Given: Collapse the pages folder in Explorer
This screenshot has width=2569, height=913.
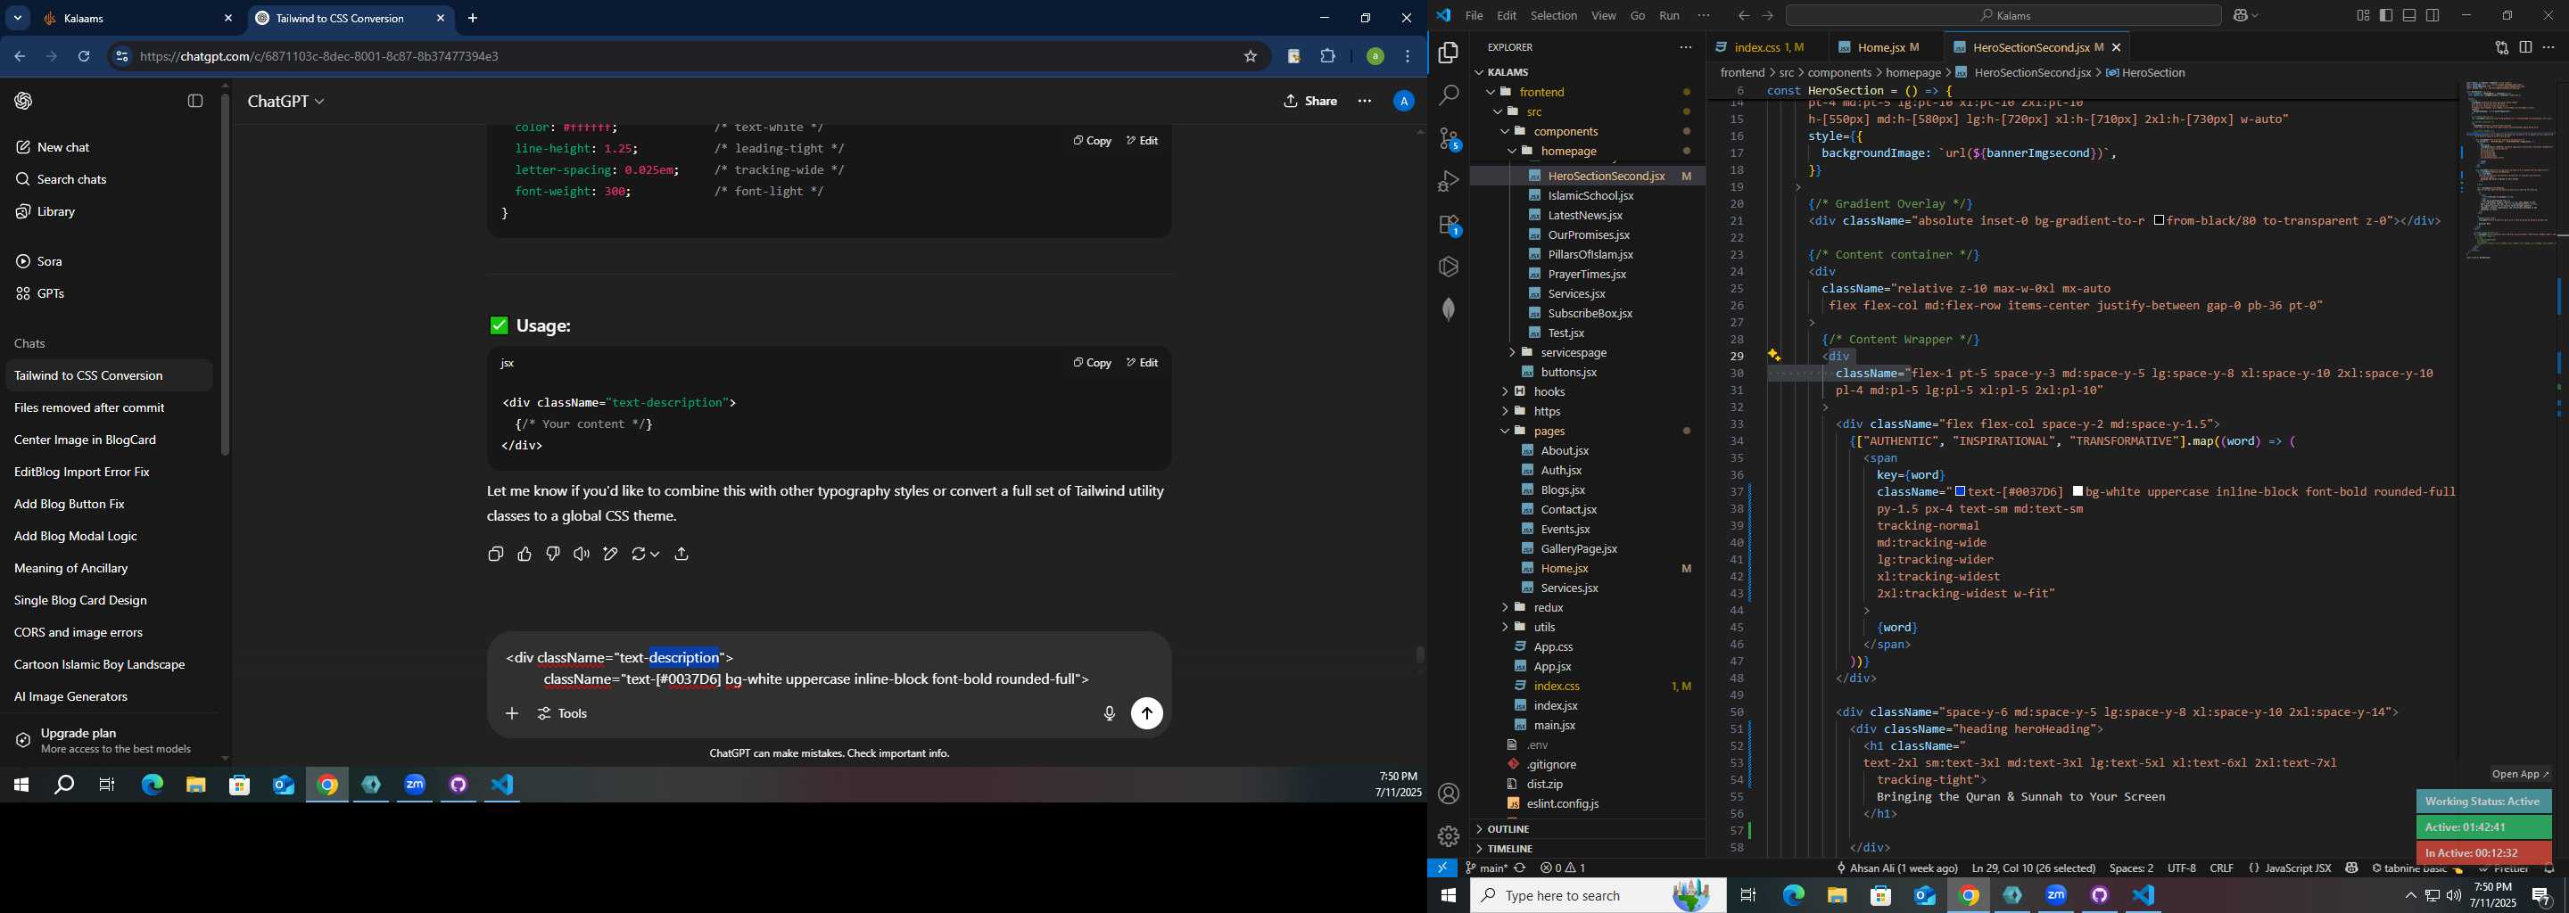Looking at the screenshot, I should (x=1505, y=432).
